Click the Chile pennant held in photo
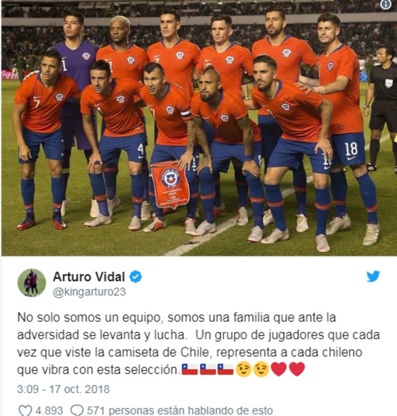The image size is (397, 416). pyautogui.click(x=170, y=184)
